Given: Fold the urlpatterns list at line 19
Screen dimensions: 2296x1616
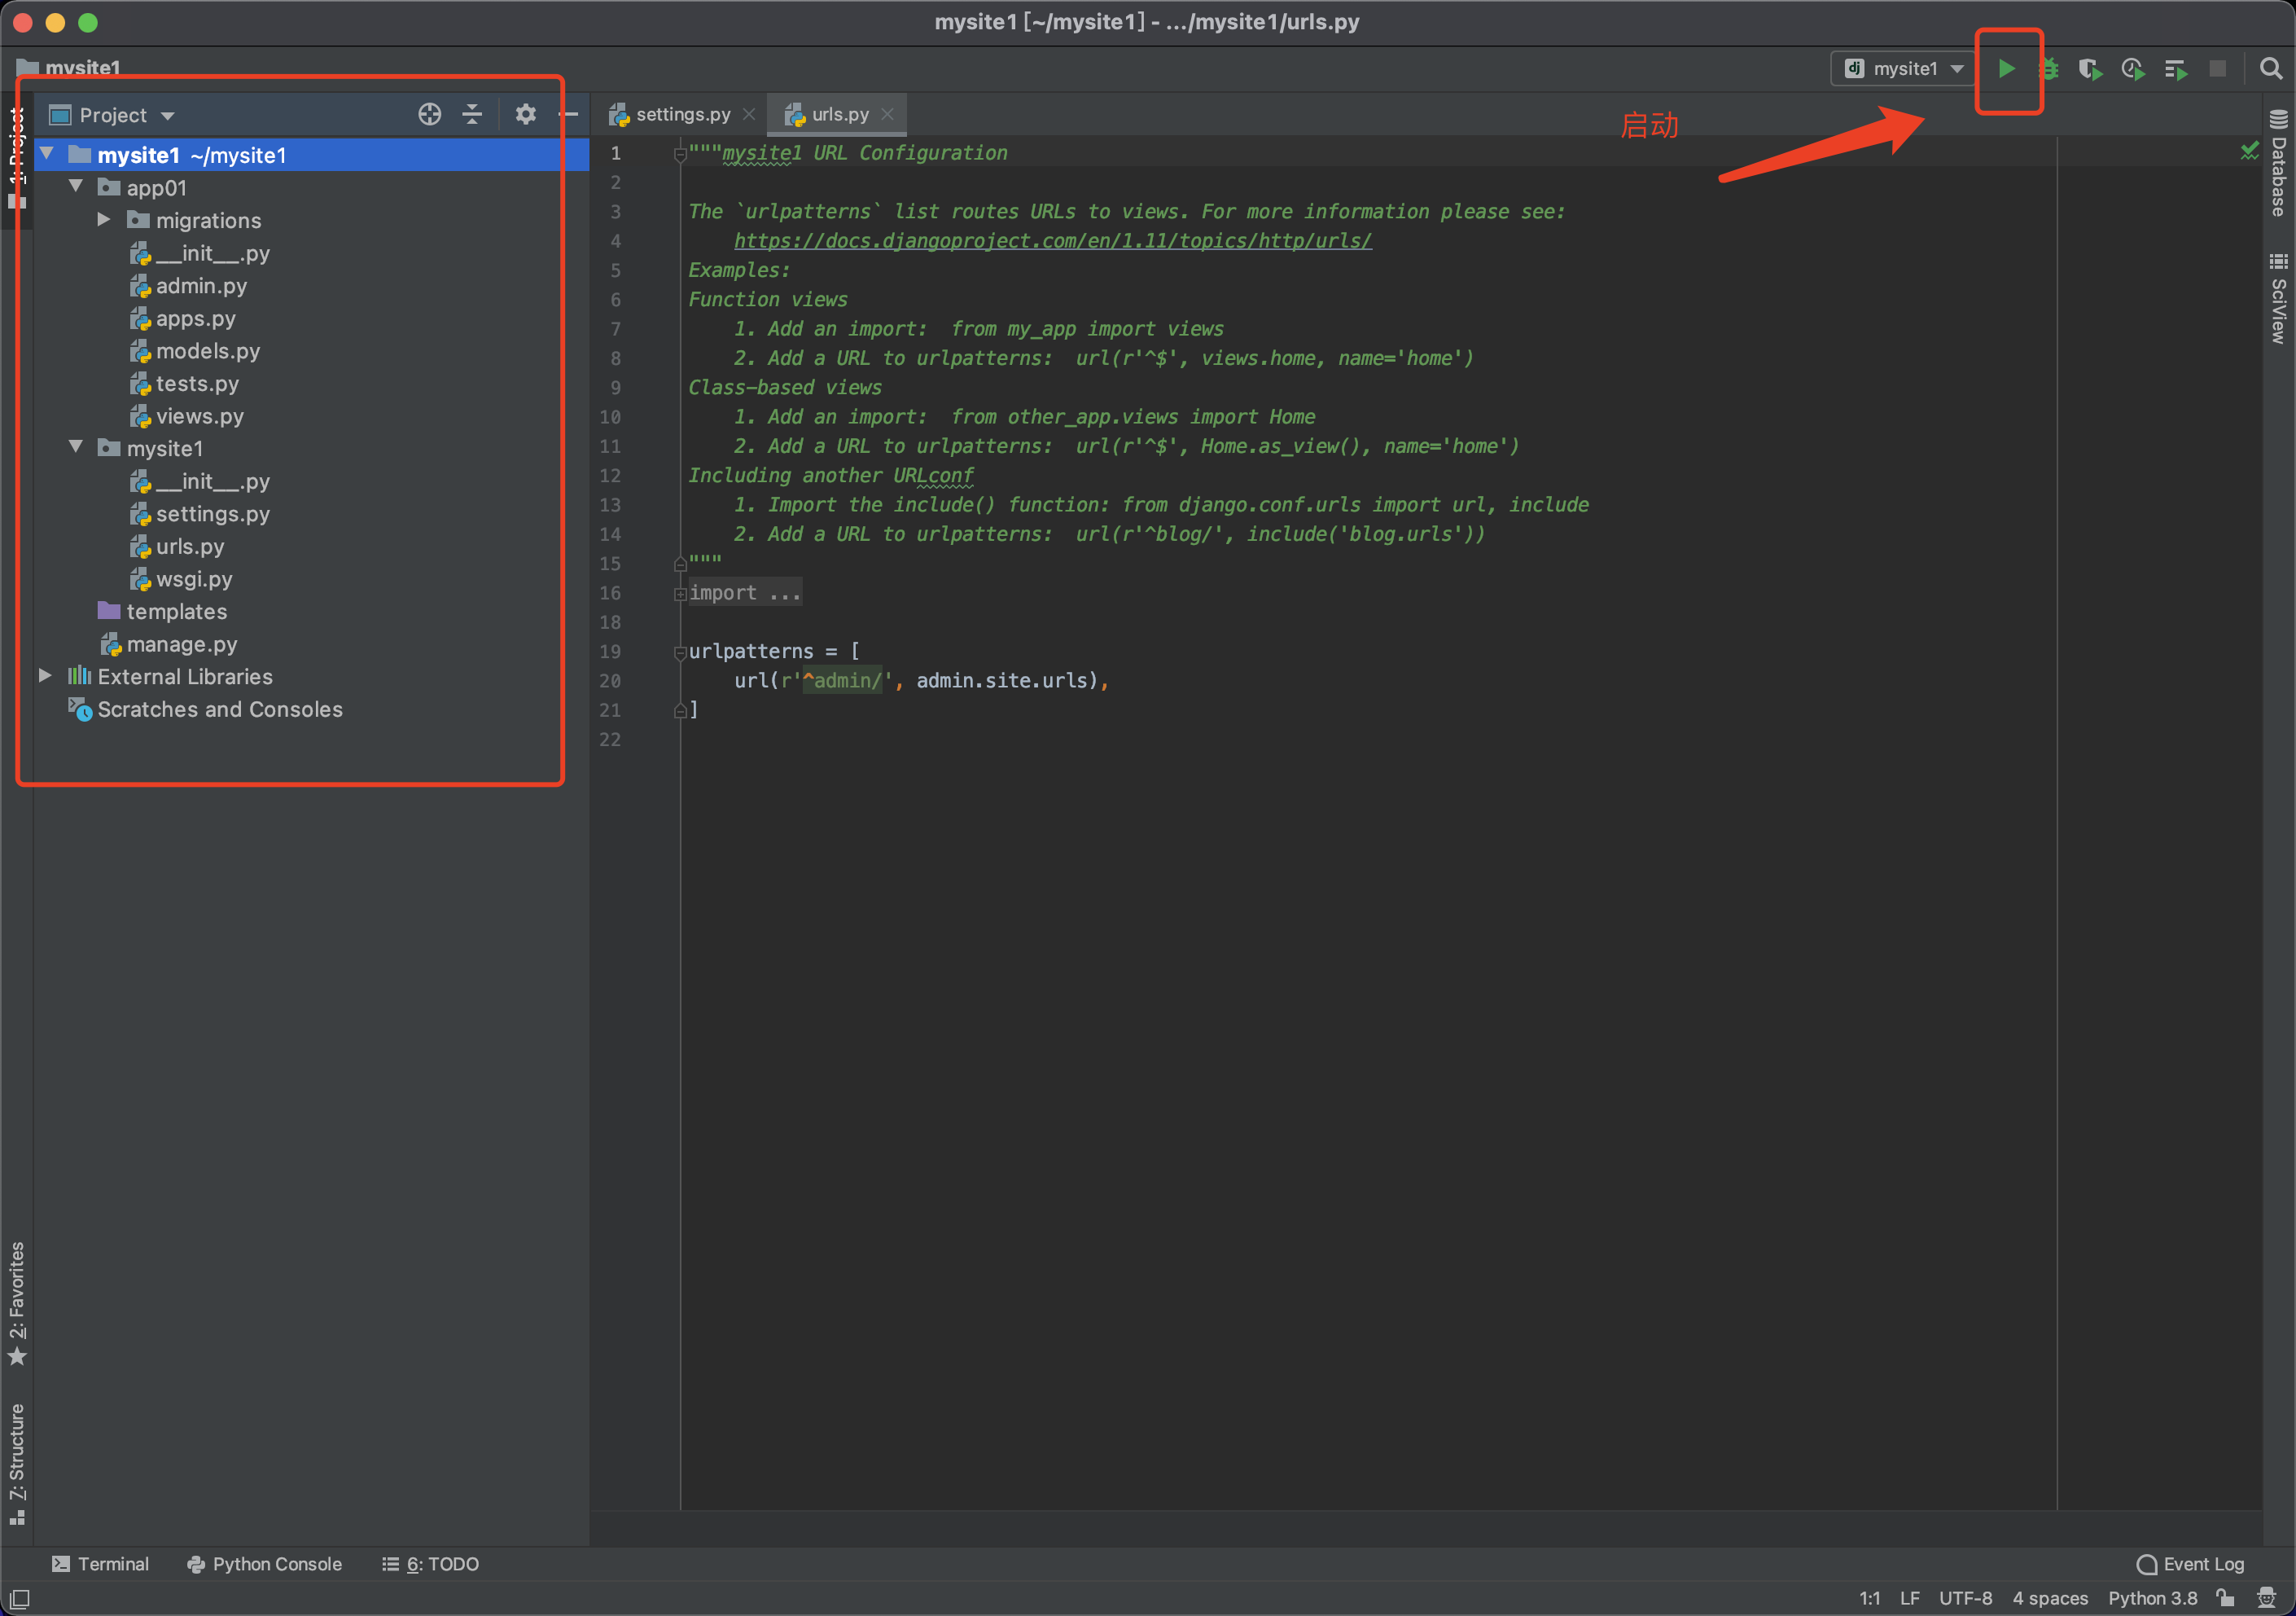Looking at the screenshot, I should click(680, 652).
